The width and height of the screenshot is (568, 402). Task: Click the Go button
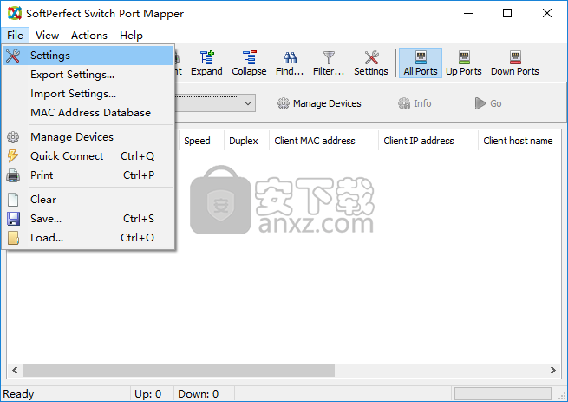pyautogui.click(x=488, y=103)
